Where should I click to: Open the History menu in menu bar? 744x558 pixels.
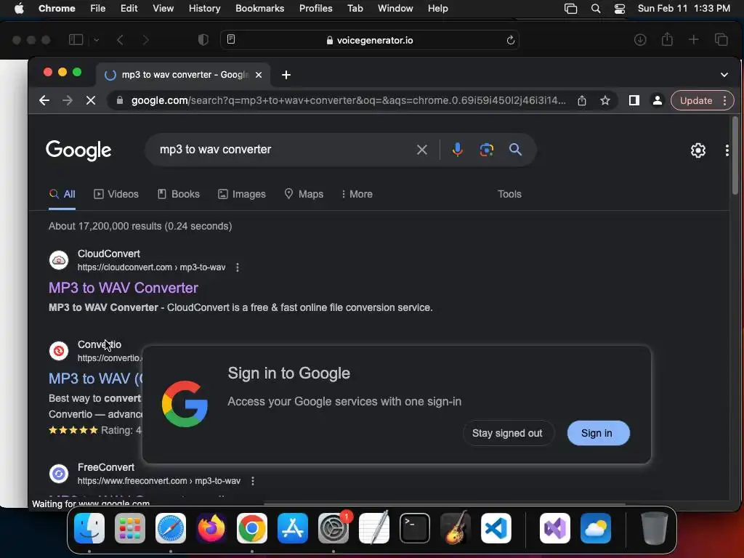click(204, 9)
